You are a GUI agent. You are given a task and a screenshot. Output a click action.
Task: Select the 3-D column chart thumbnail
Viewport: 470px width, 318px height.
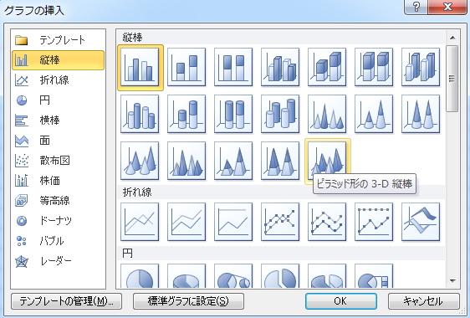[x=421, y=67]
